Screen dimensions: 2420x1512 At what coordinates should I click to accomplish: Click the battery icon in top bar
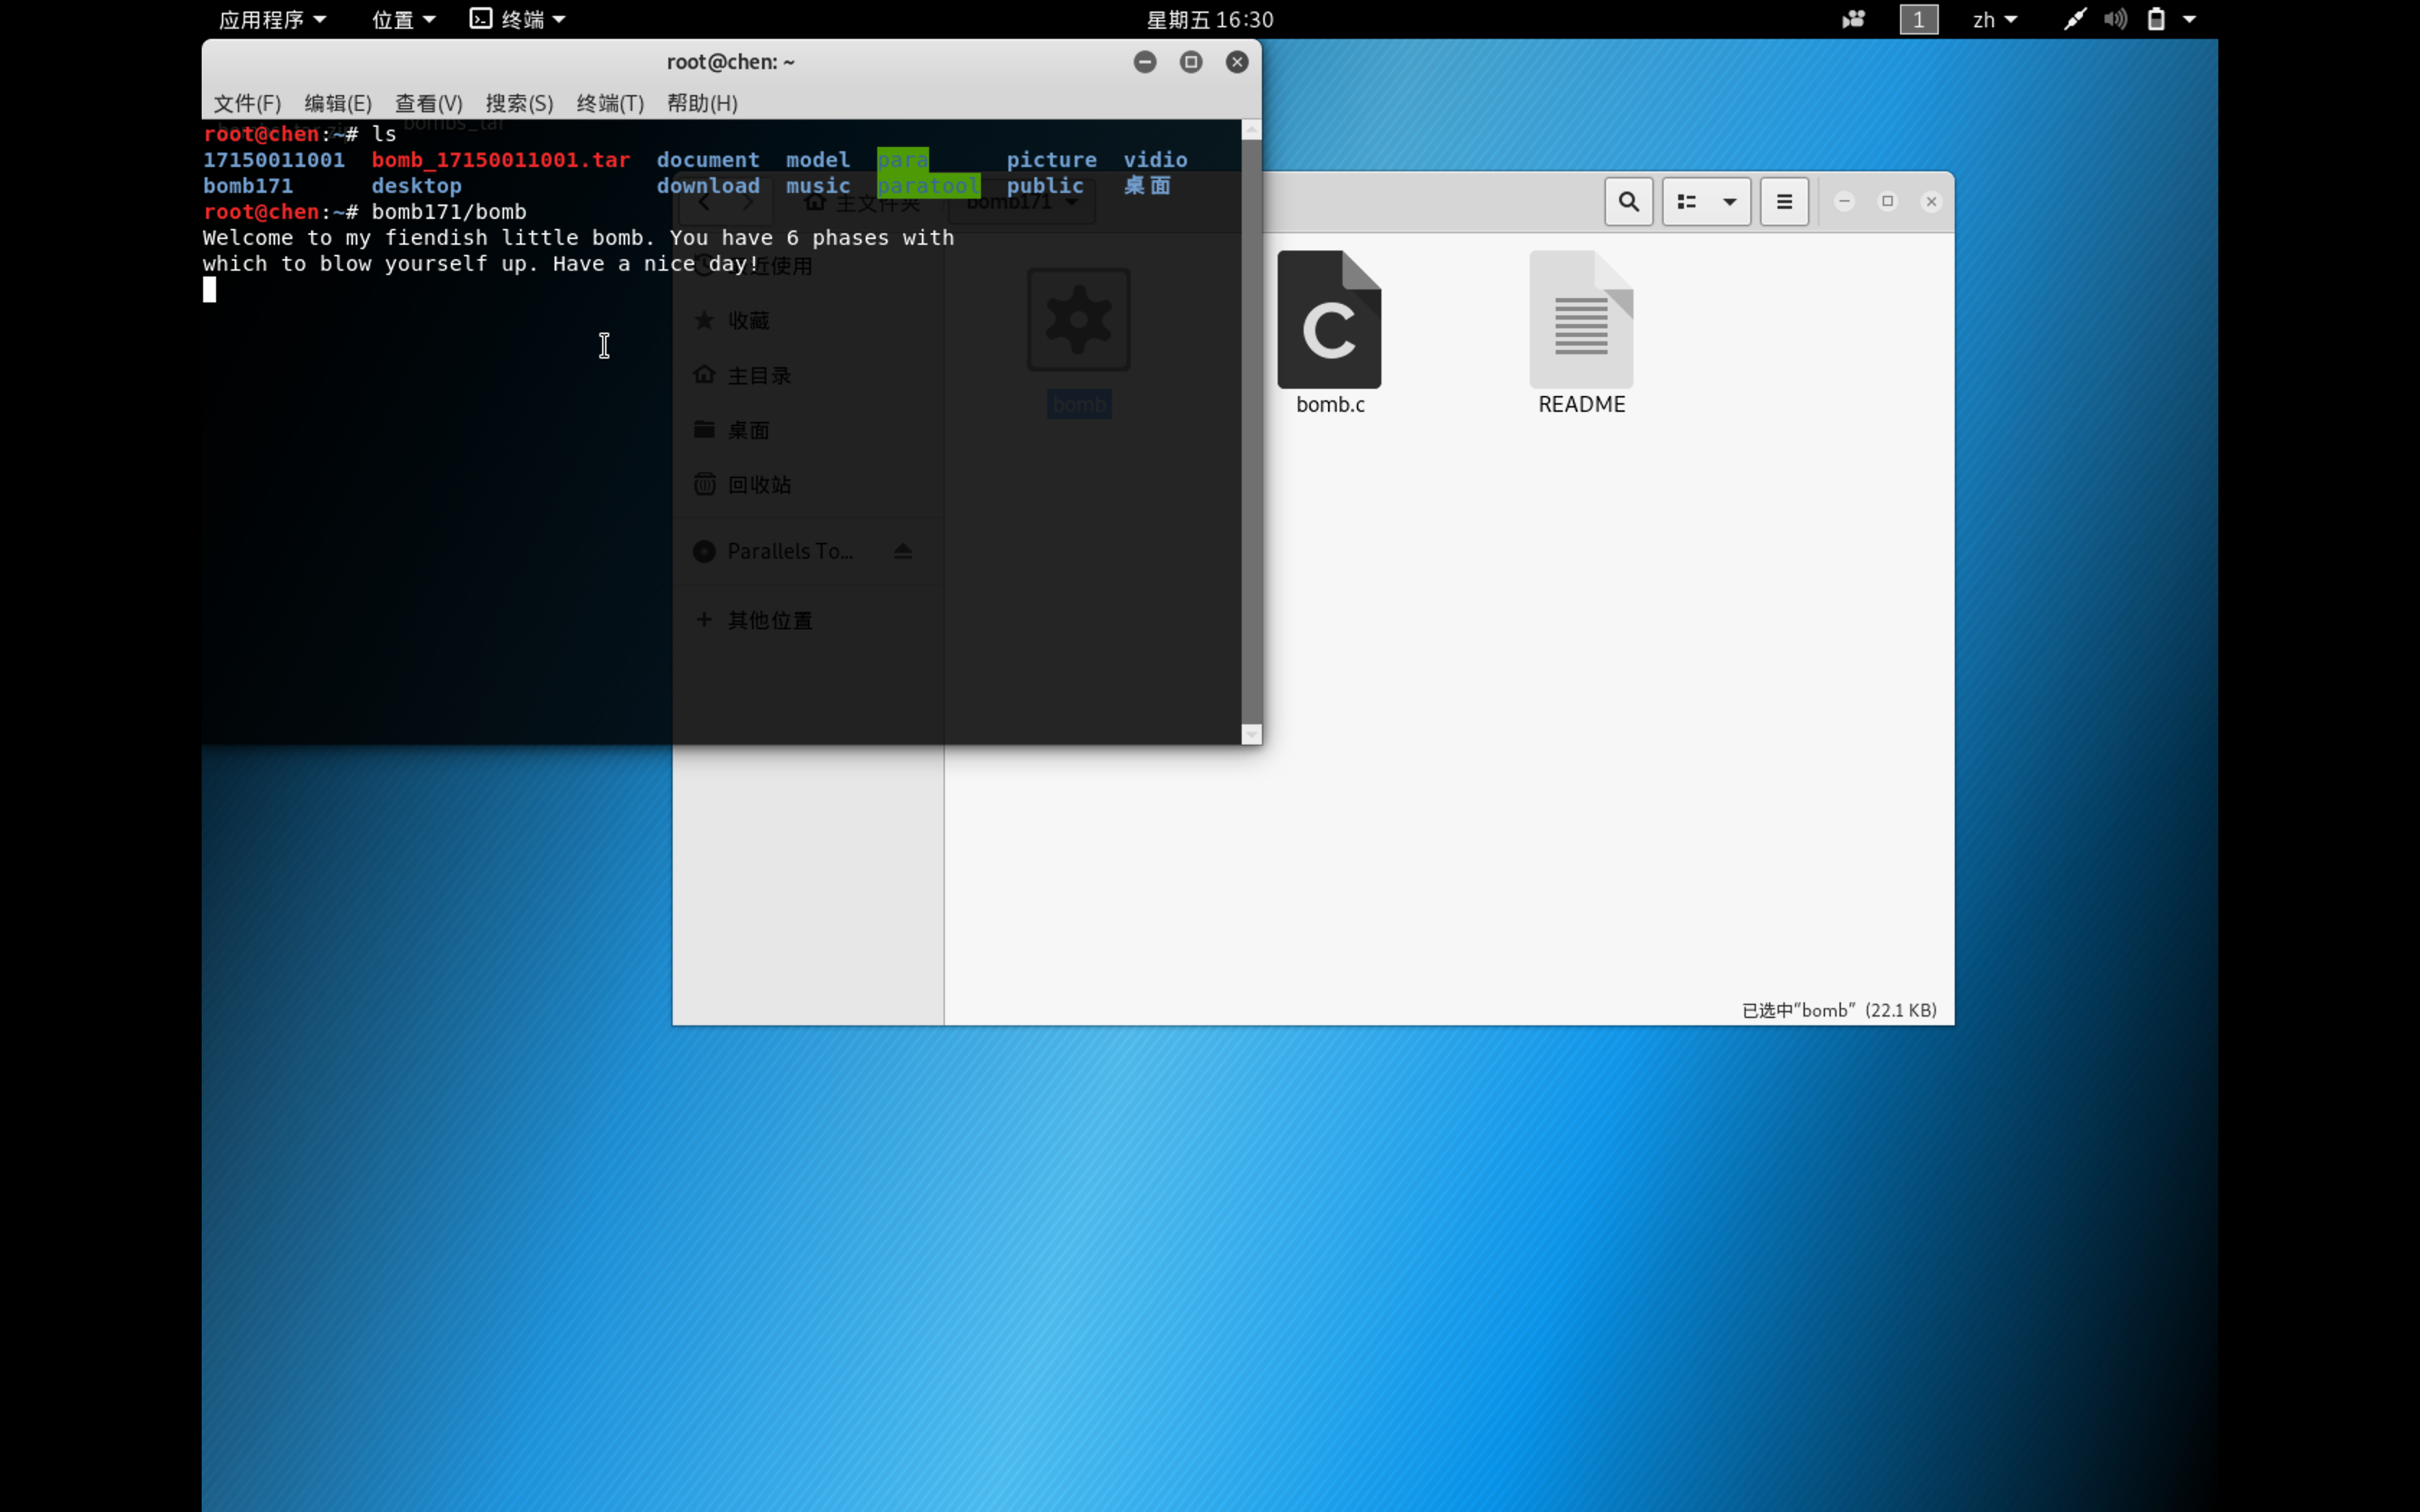(2156, 19)
